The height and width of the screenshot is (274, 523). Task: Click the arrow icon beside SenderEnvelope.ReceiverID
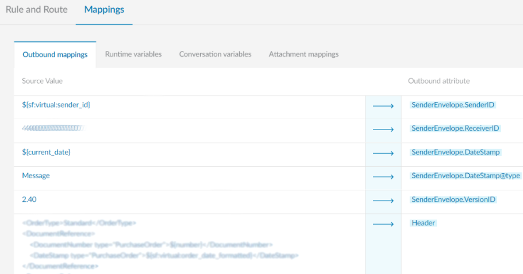[x=383, y=130]
